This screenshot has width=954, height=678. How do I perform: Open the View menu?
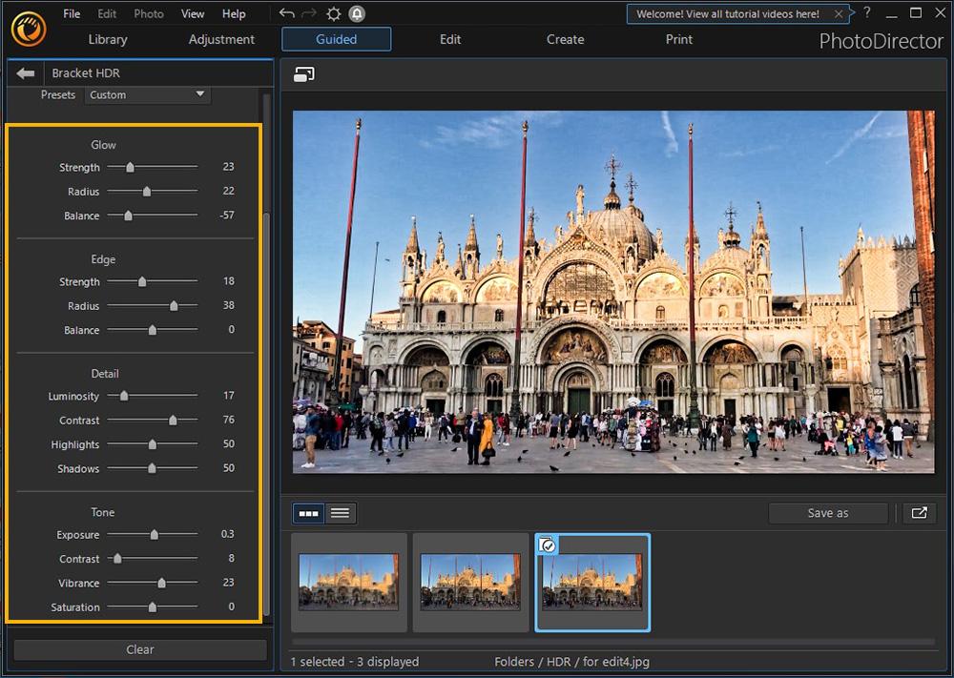click(x=193, y=13)
